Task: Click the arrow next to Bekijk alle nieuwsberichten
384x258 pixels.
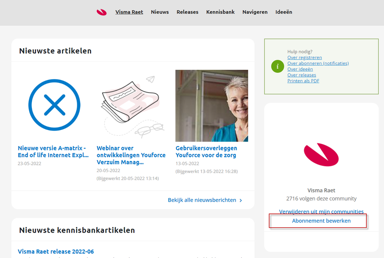Action: (x=241, y=200)
